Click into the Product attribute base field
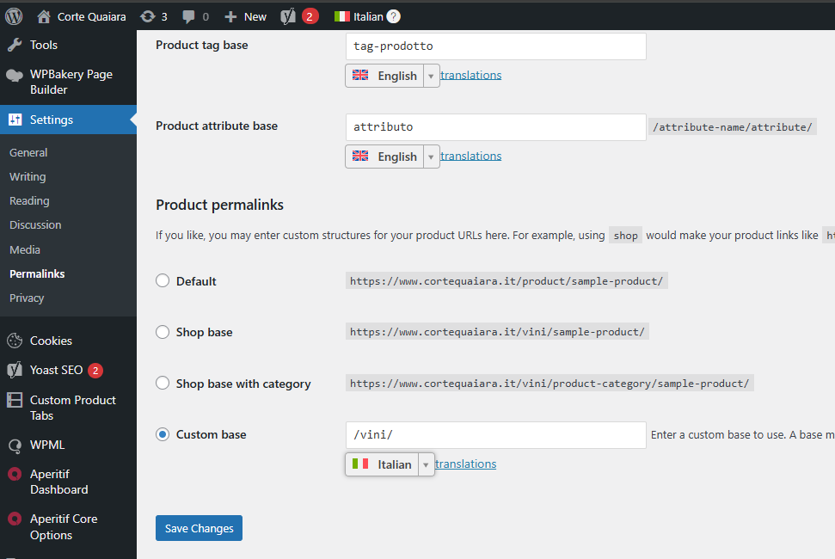The height and width of the screenshot is (559, 835). tap(494, 127)
